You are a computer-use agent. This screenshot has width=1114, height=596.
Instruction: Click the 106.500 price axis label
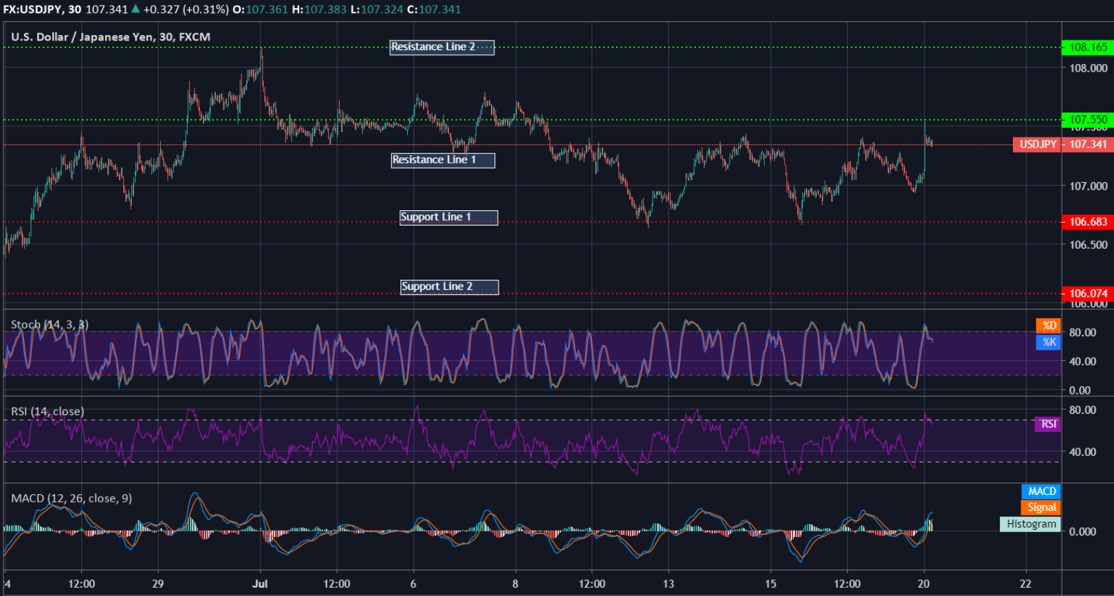tap(1089, 245)
